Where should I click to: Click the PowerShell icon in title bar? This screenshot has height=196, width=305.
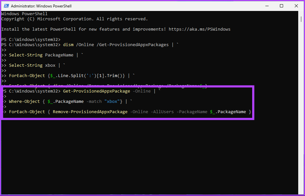(x=6, y=6)
